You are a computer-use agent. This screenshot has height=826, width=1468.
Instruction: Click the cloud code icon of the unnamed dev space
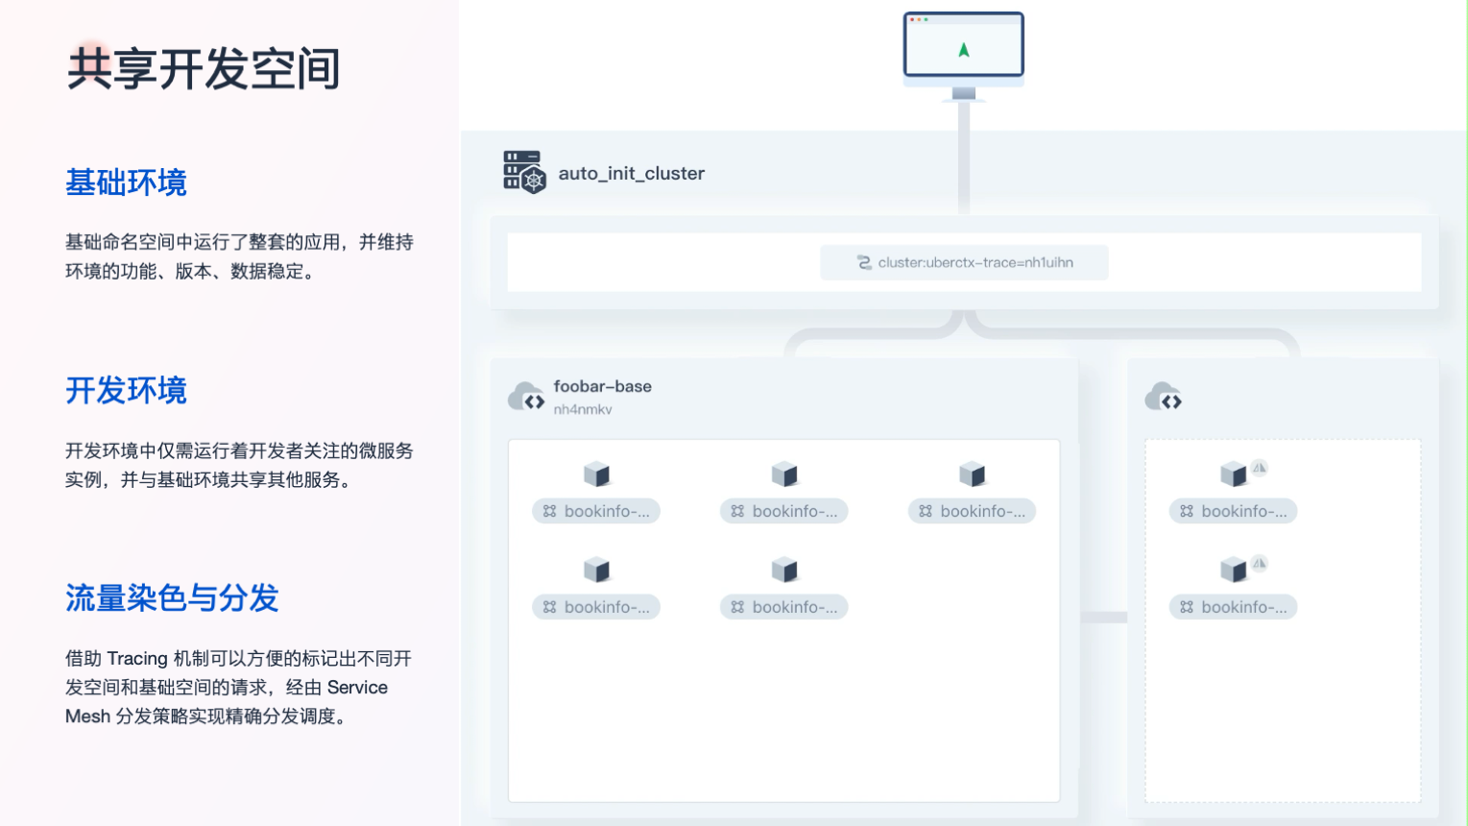pos(1163,397)
